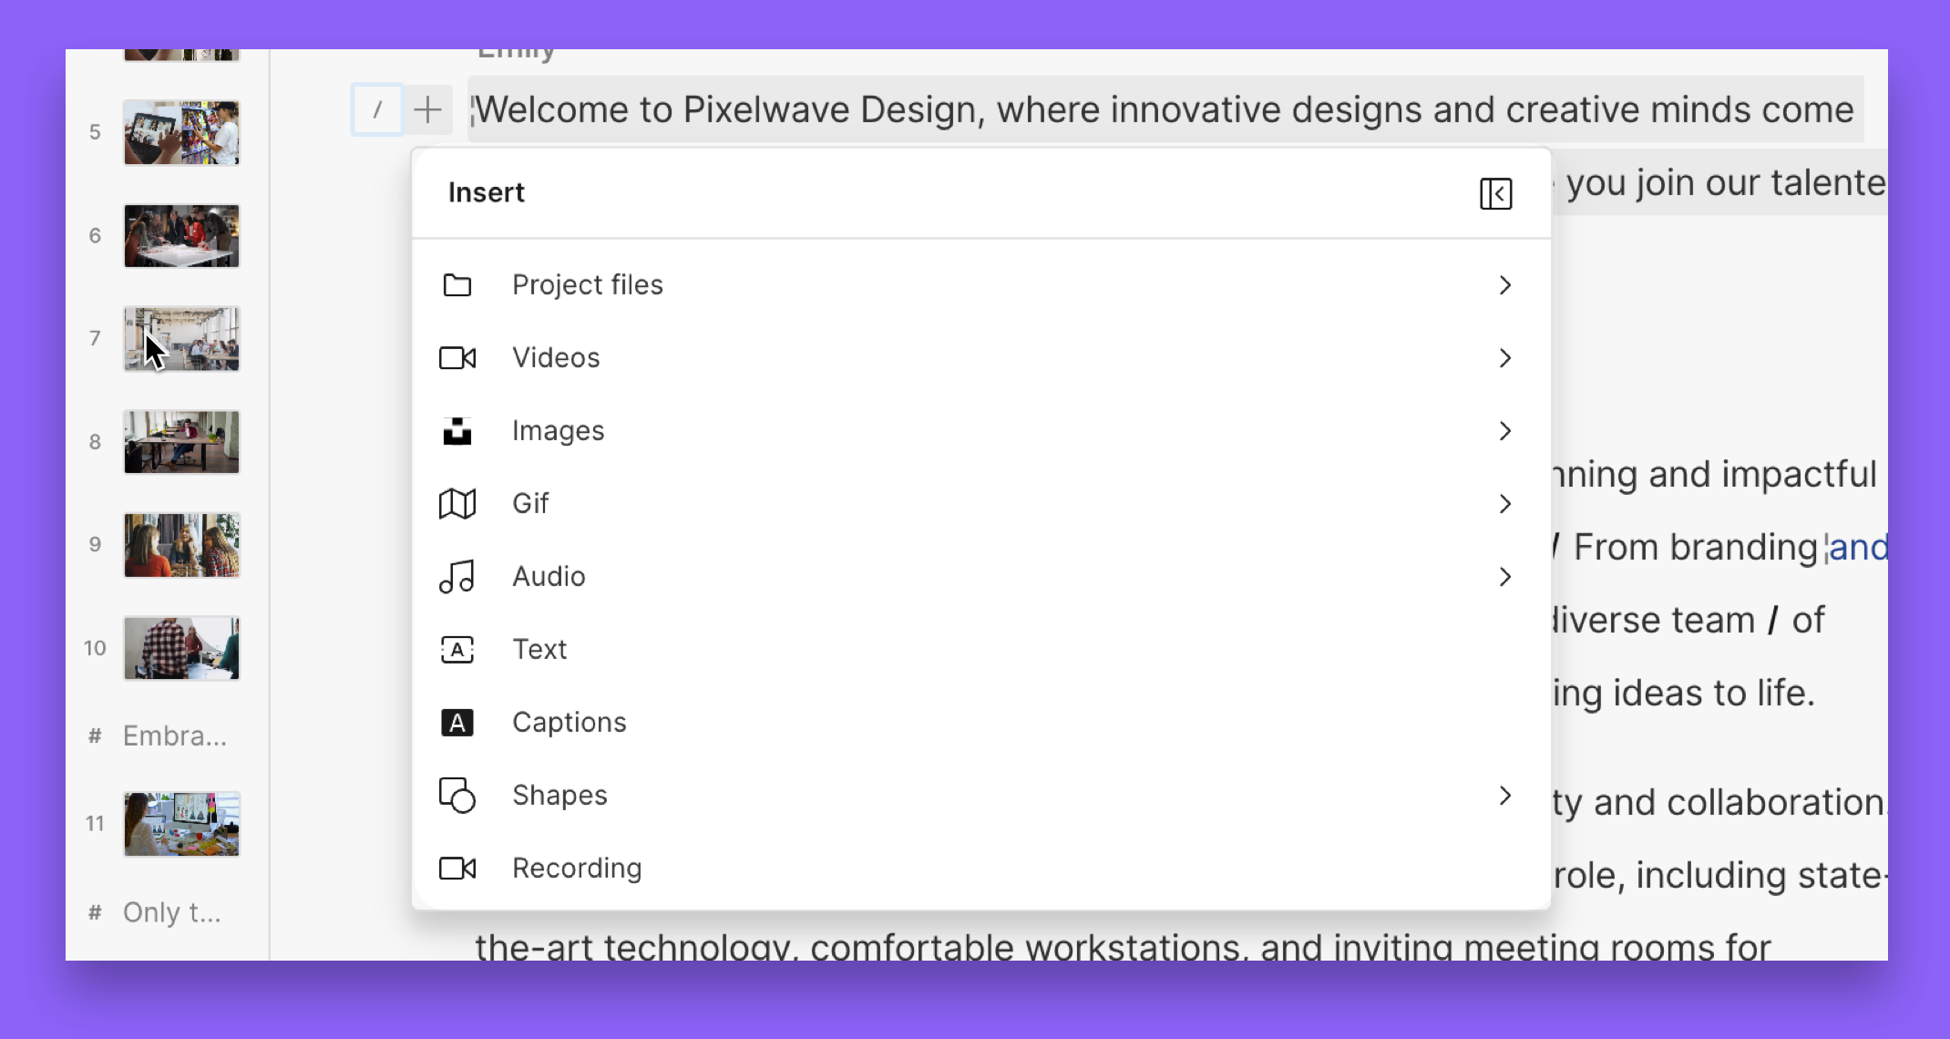Click 'you join our talente' script line
Image resolution: width=1950 pixels, height=1039 pixels.
pyautogui.click(x=1726, y=183)
